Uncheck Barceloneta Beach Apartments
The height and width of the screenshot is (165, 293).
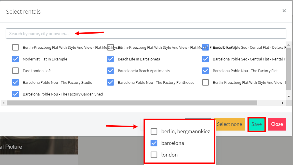click(110, 71)
